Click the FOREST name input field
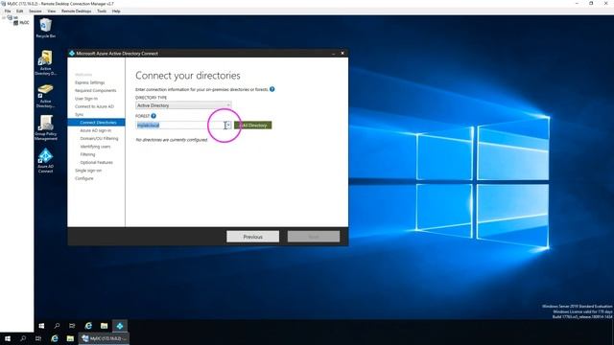Image resolution: width=614 pixels, height=345 pixels. [180, 126]
